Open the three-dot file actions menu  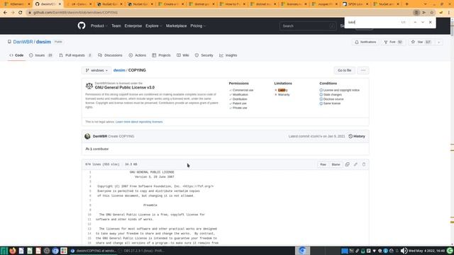click(363, 70)
